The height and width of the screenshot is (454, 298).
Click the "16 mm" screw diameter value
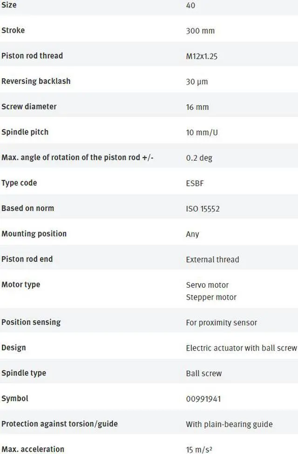pos(197,107)
